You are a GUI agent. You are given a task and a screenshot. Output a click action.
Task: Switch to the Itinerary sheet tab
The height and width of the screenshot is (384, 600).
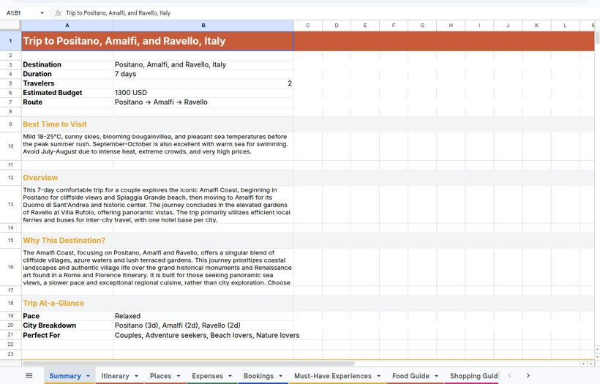(115, 376)
